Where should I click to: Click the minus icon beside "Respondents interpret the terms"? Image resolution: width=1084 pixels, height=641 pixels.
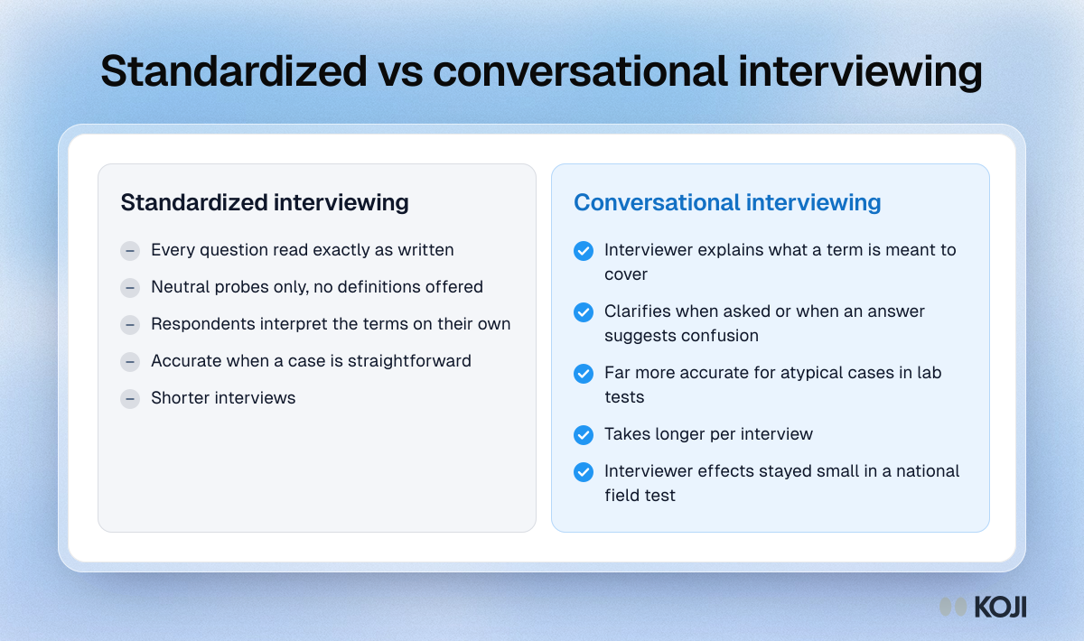coord(130,324)
